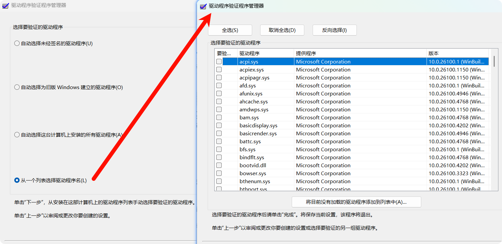Click the driver list vertical scrollbar thumb

click(x=494, y=61)
